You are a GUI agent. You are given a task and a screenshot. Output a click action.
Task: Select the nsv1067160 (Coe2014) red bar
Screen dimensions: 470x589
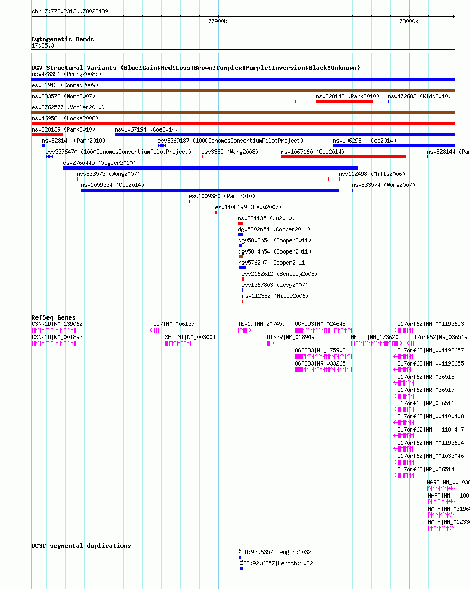click(343, 157)
